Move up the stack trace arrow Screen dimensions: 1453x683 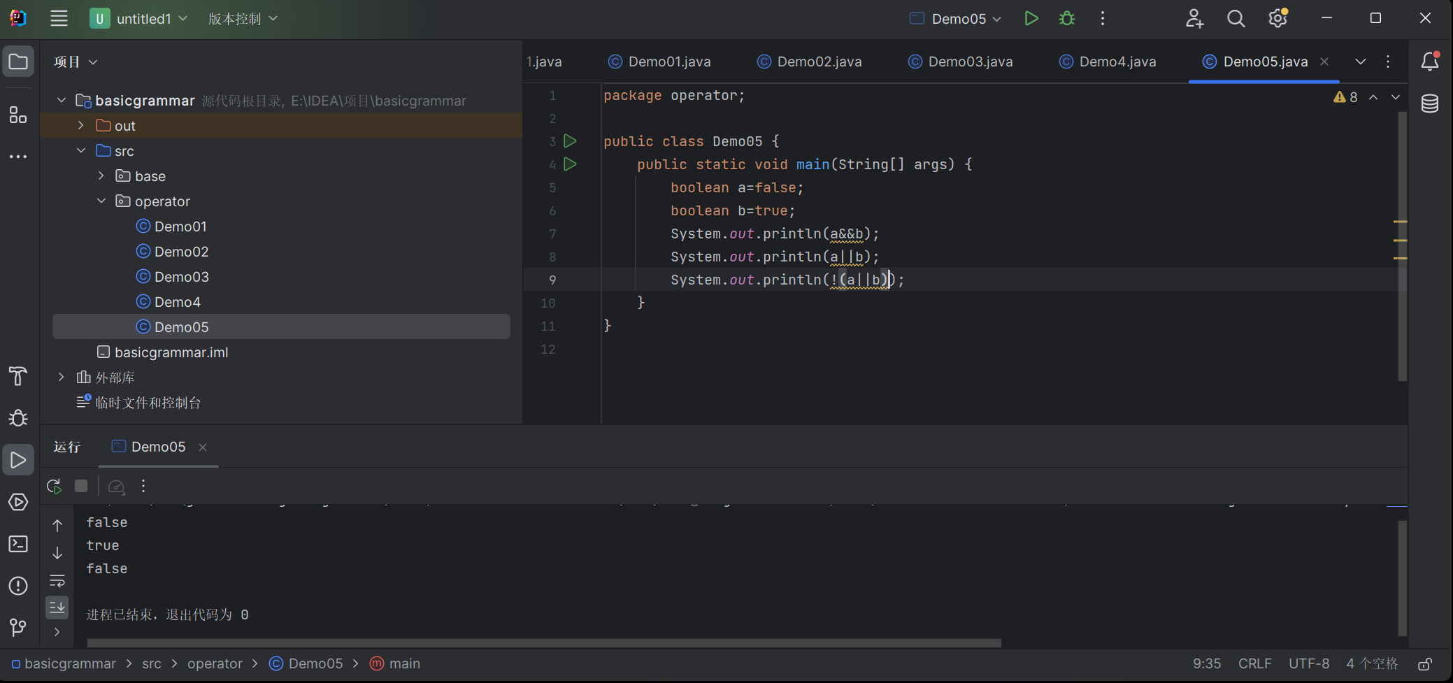point(57,526)
